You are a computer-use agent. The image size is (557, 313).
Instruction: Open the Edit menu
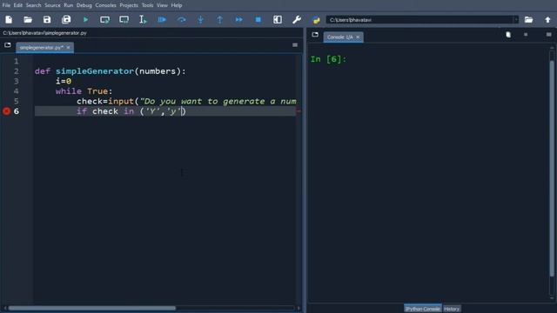17,5
